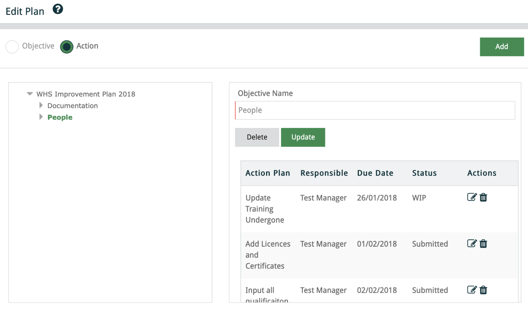The height and width of the screenshot is (309, 528).
Task: Focus the Objective Name input field
Action: pos(375,111)
